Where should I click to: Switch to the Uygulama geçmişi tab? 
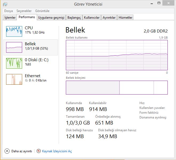pos(51,18)
